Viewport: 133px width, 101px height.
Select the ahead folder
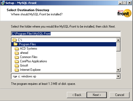(x=64, y=53)
